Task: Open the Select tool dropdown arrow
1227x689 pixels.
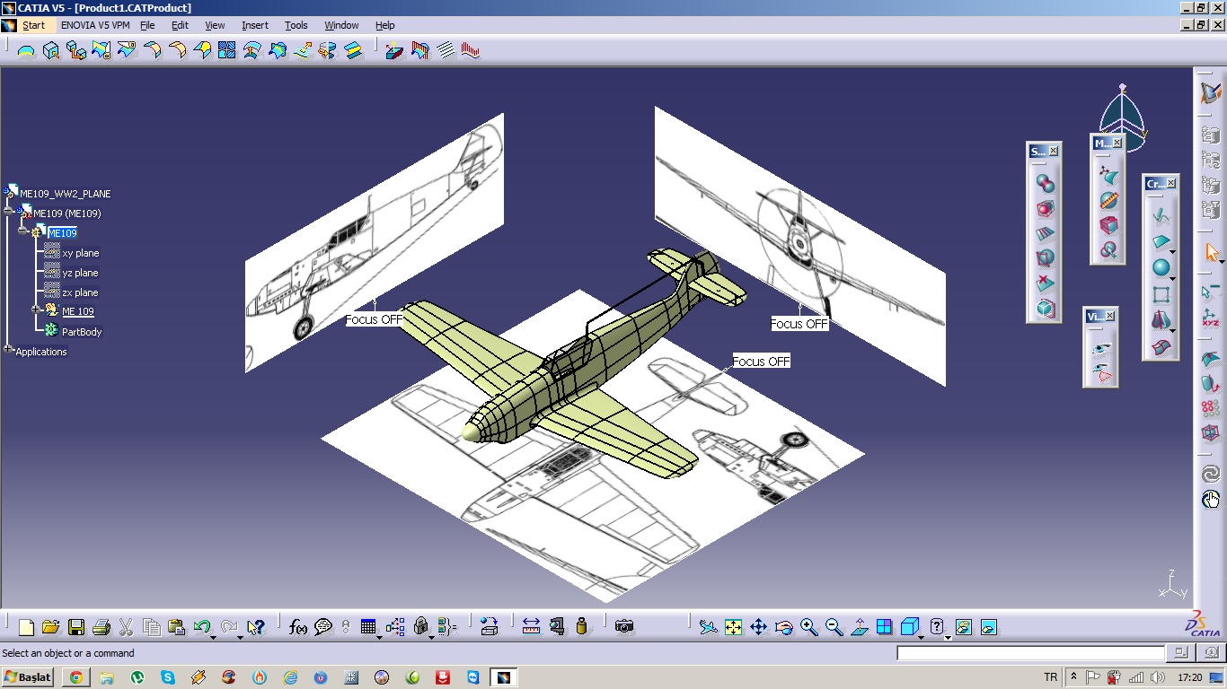Action: point(1223,262)
